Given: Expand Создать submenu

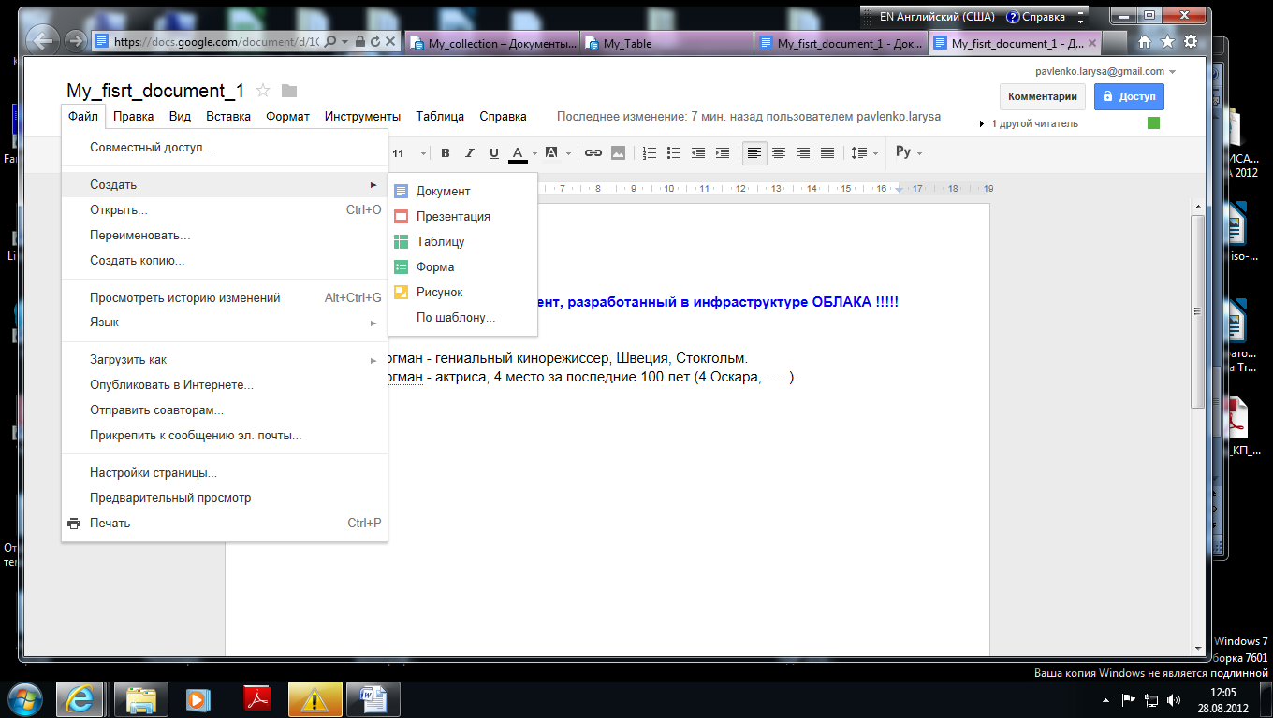Looking at the screenshot, I should point(225,185).
